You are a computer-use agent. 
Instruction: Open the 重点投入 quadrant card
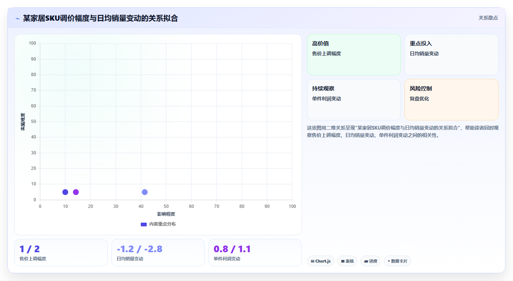451,55
